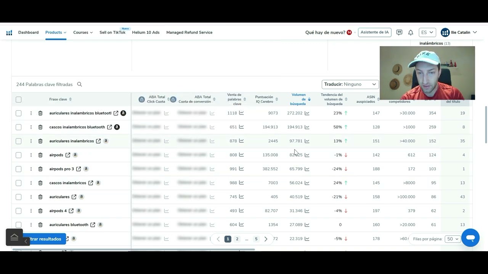Open Managed Refund Service nav item
488x274 pixels.
[189, 32]
